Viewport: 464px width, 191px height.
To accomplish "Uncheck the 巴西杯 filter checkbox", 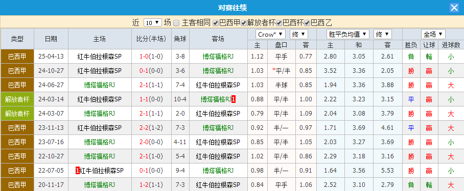I will [x=279, y=23].
